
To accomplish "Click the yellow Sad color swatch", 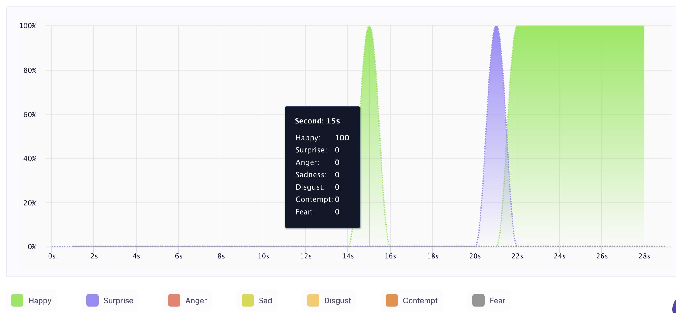I will click(248, 300).
